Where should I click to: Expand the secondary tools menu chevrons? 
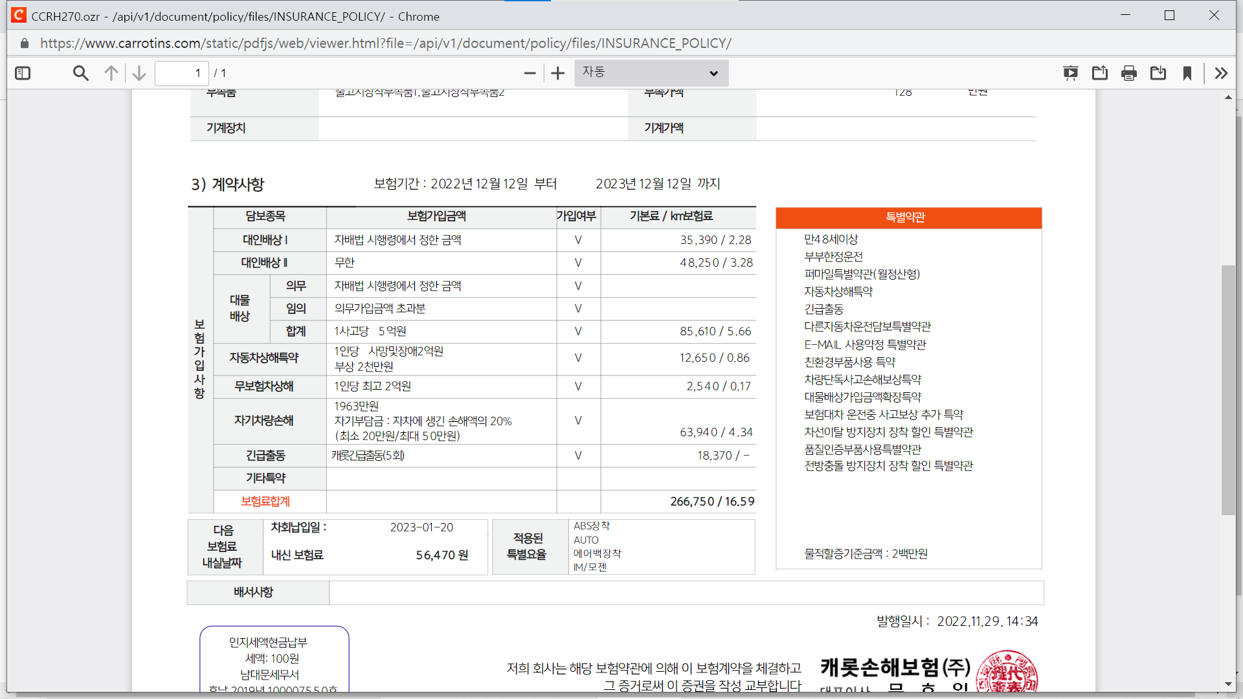[x=1221, y=73]
